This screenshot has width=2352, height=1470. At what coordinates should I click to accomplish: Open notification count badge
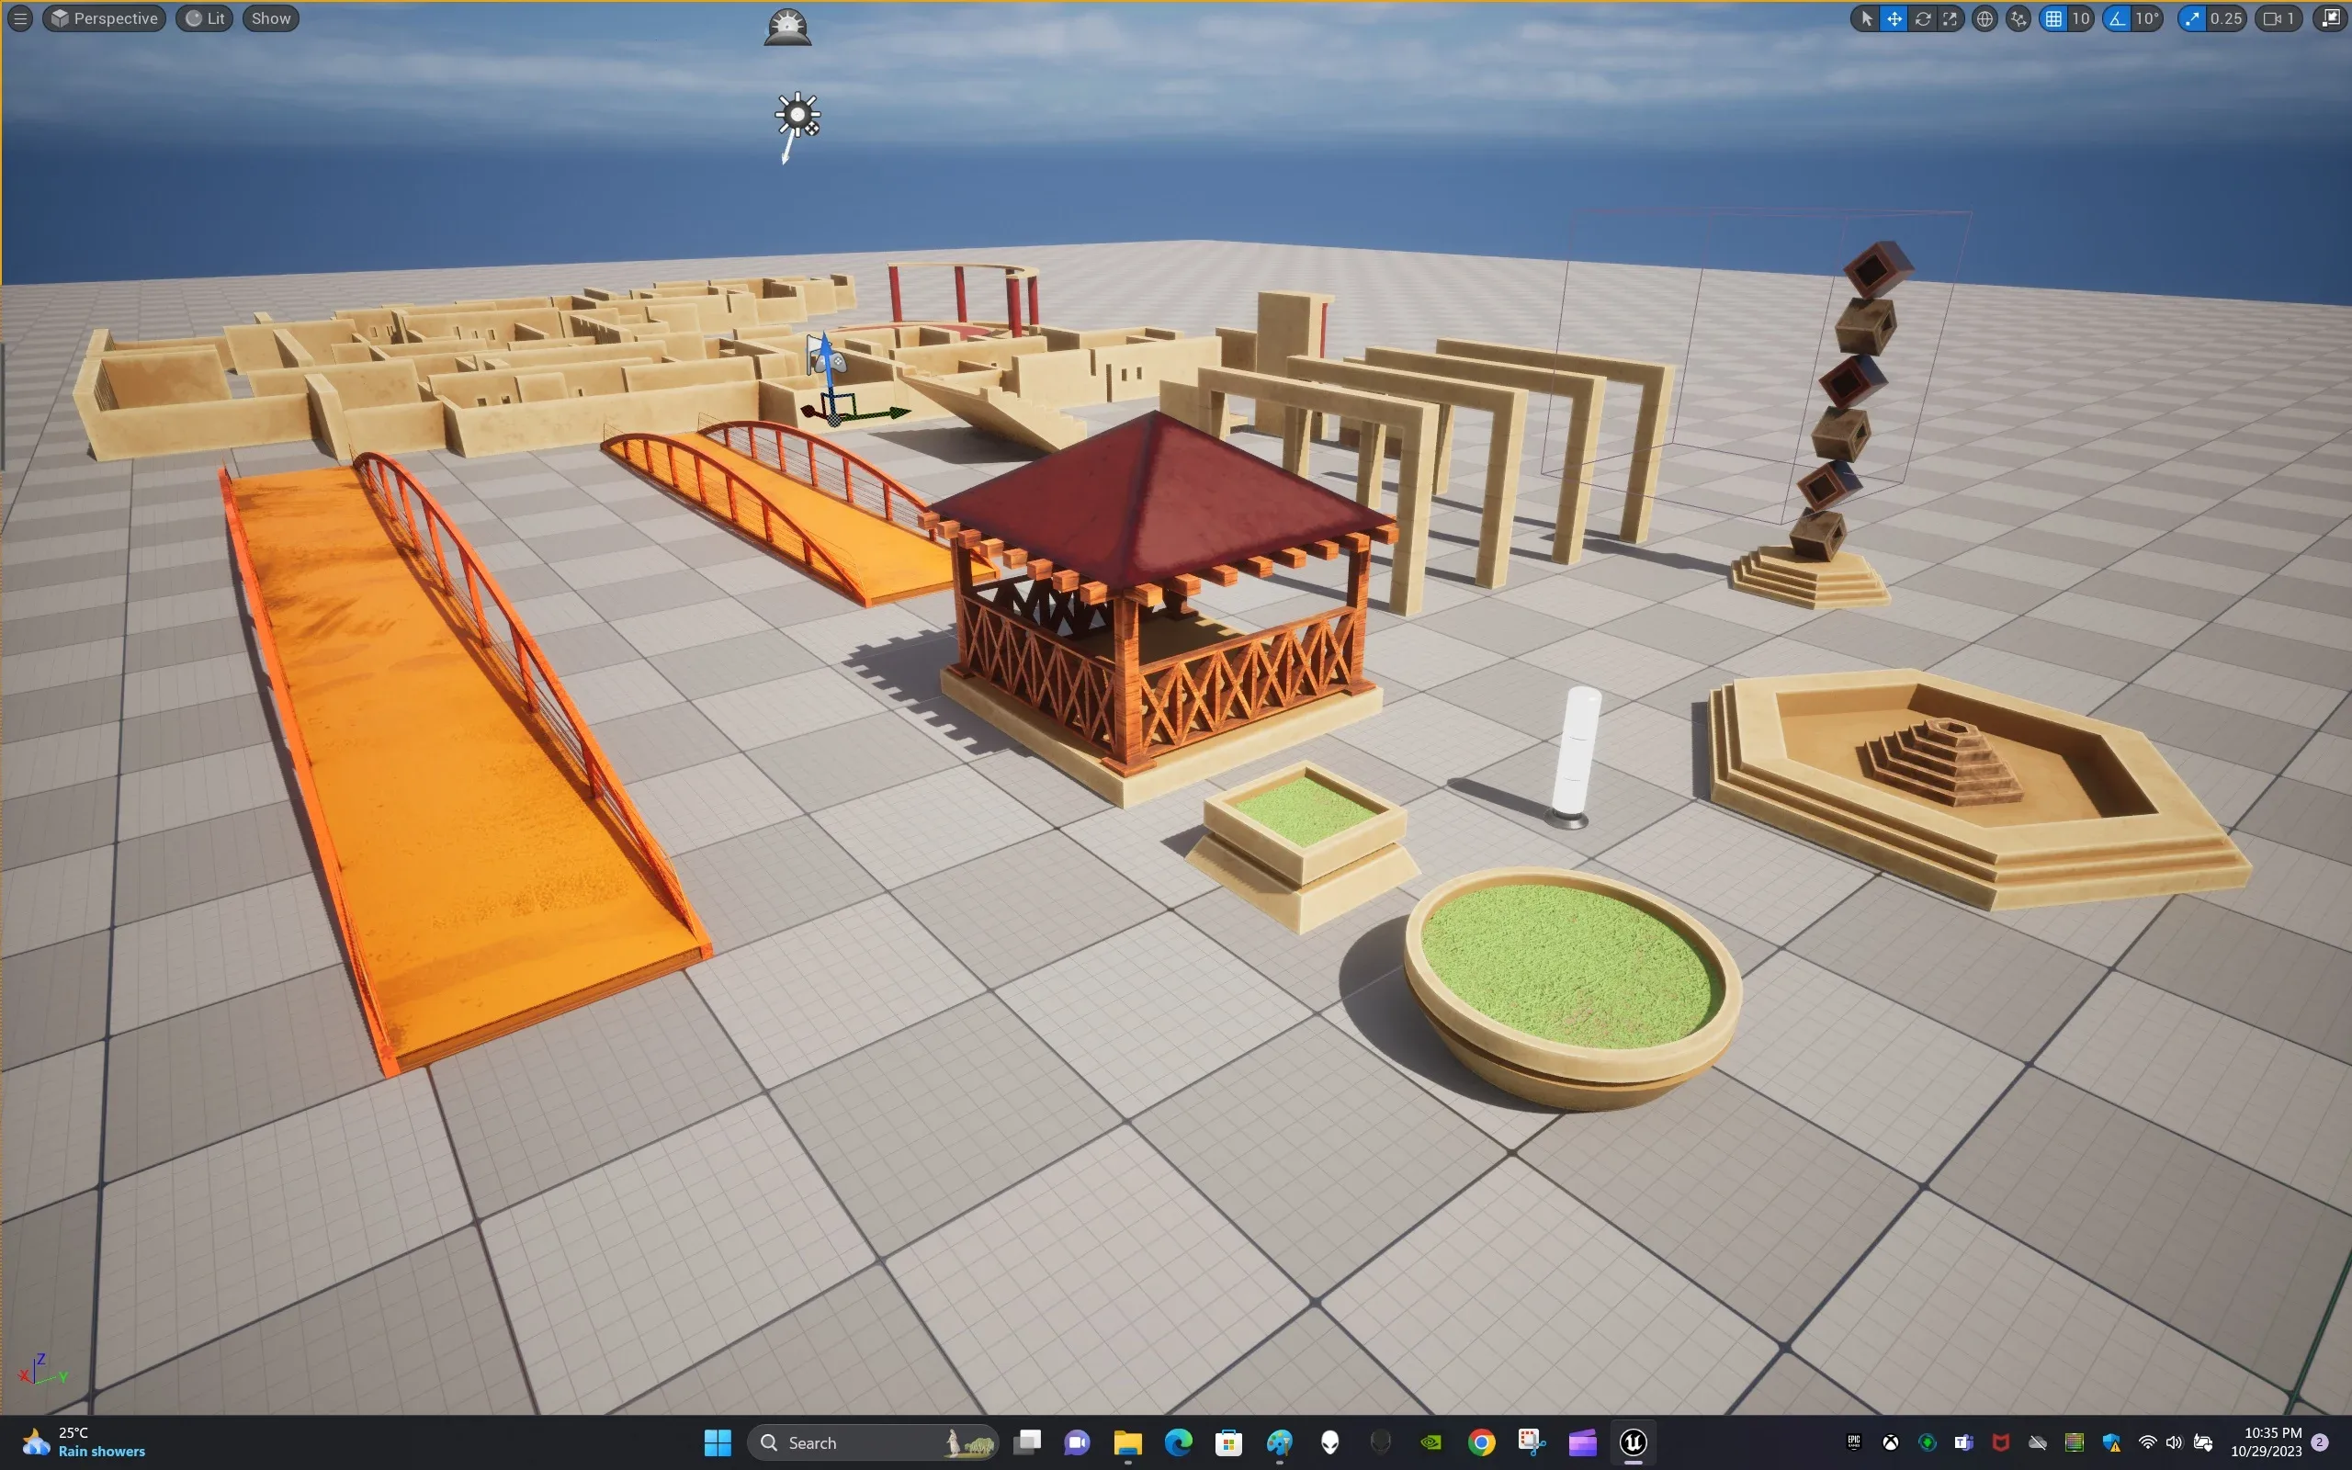tap(2320, 1442)
